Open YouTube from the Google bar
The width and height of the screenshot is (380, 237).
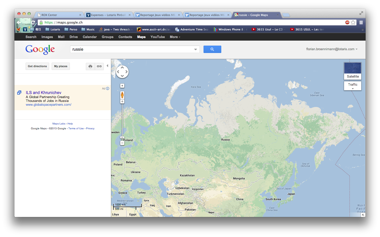tap(157, 37)
